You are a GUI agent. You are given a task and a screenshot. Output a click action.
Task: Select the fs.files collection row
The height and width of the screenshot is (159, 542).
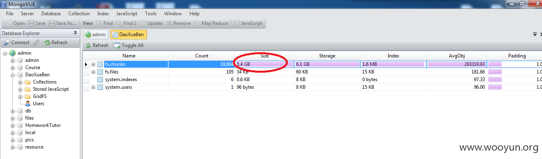[312, 72]
